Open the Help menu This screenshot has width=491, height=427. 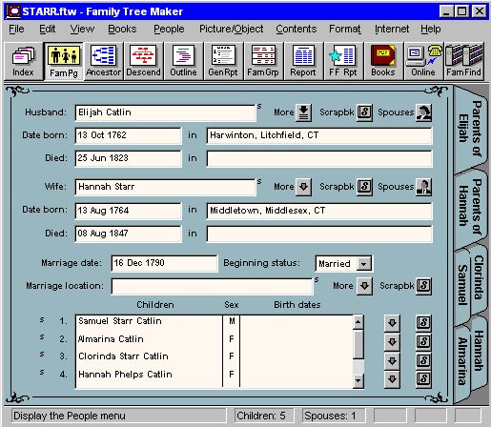pos(431,29)
